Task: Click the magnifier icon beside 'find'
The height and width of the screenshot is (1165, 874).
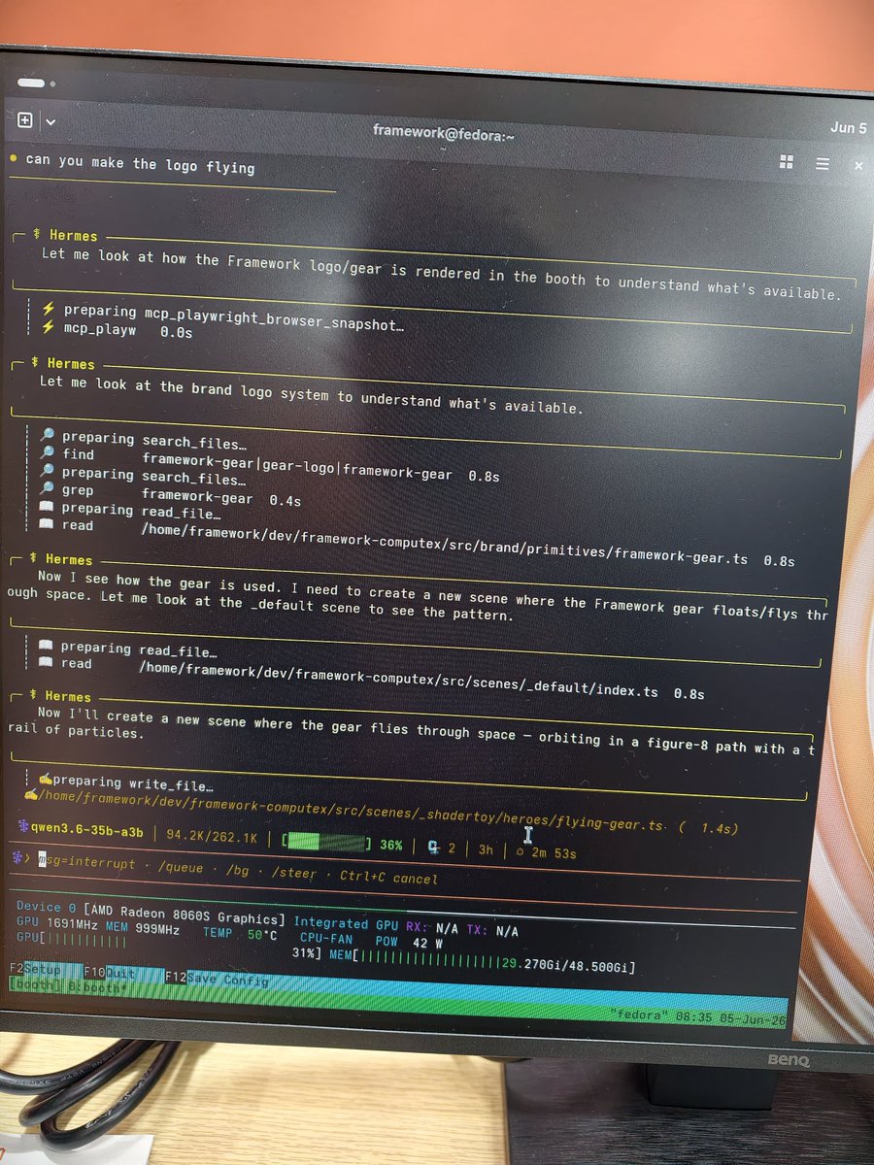Action: point(47,454)
